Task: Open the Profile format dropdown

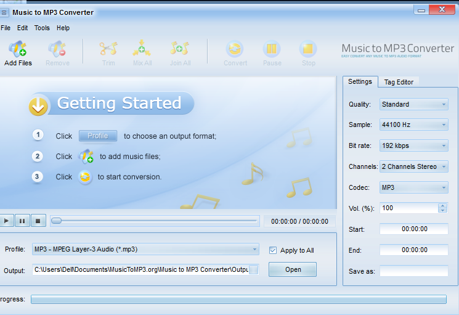Action: (145, 249)
